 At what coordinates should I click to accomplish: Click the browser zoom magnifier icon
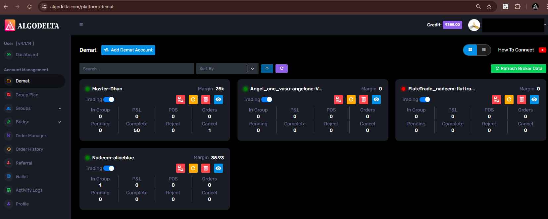coord(478,7)
